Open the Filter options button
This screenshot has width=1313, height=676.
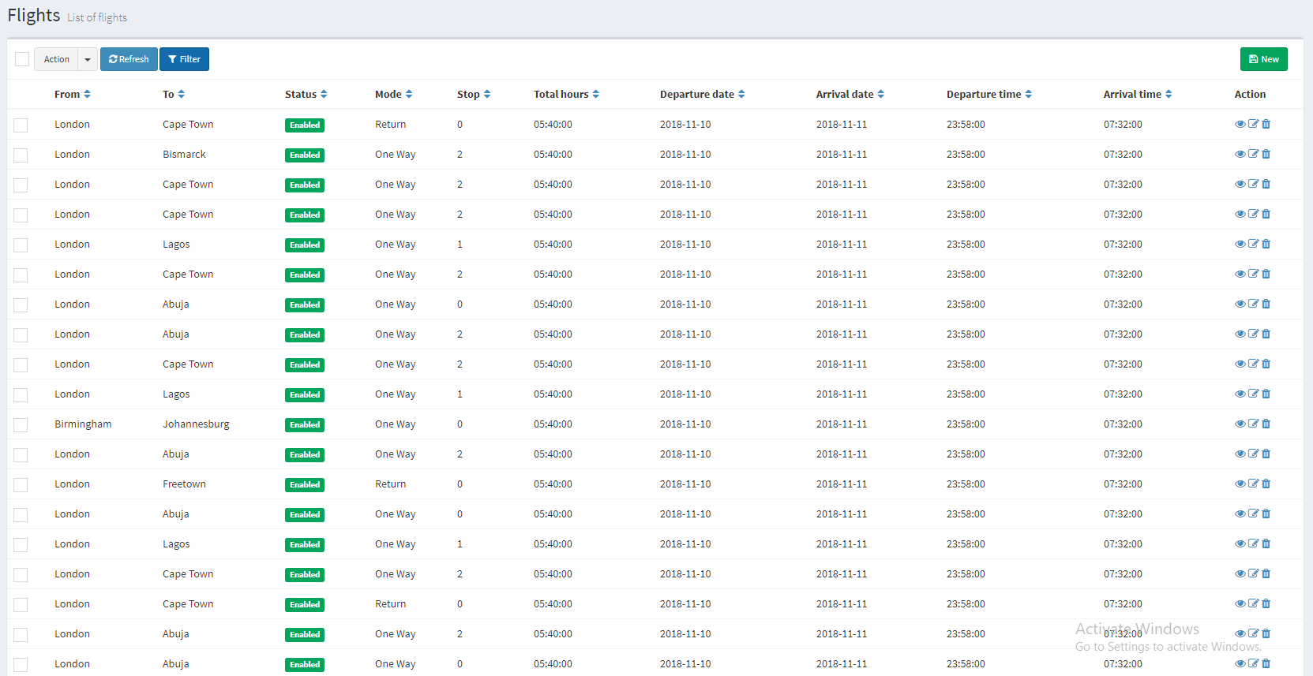[184, 59]
